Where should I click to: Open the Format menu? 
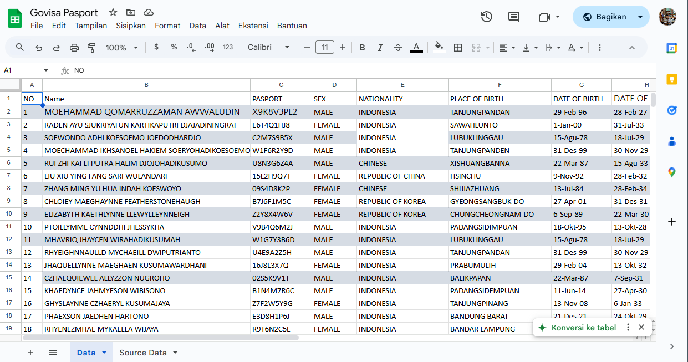coord(167,26)
